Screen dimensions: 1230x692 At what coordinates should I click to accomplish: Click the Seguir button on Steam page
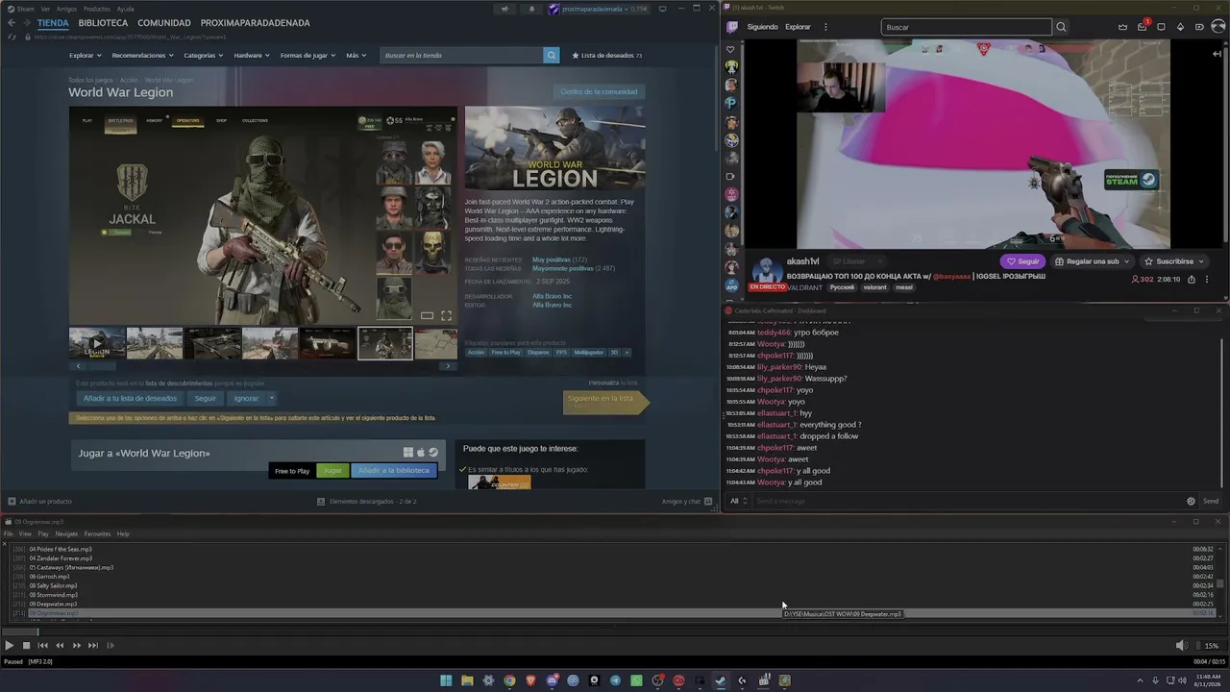tap(206, 398)
